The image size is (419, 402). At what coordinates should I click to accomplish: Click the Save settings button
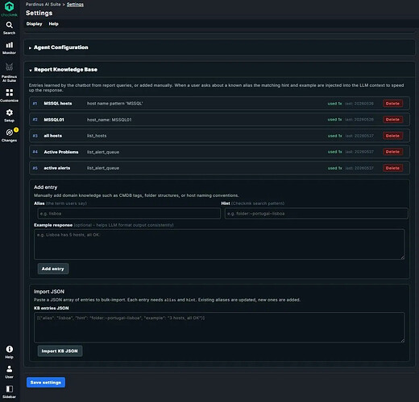coord(46,382)
